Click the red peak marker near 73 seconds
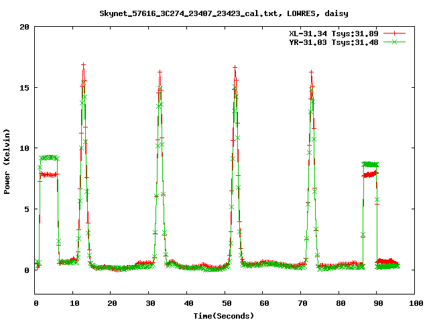 (x=311, y=72)
